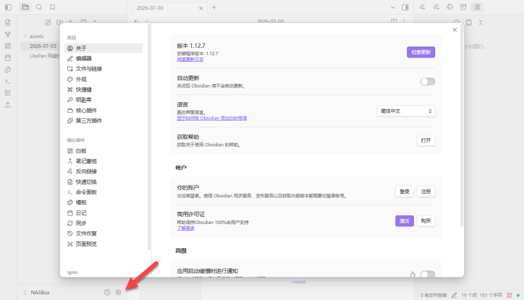Open the 阅读更新日志 link
The image size is (524, 300).
click(x=190, y=60)
